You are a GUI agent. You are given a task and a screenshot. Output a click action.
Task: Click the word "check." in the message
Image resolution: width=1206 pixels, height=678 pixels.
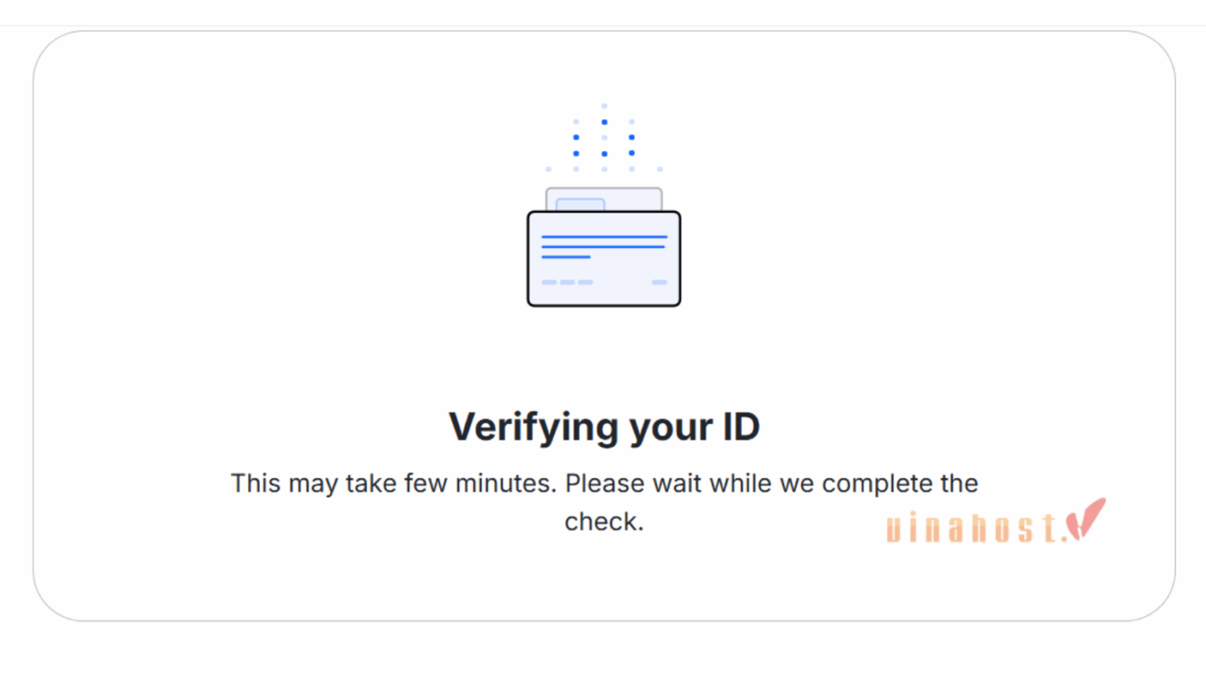[604, 521]
